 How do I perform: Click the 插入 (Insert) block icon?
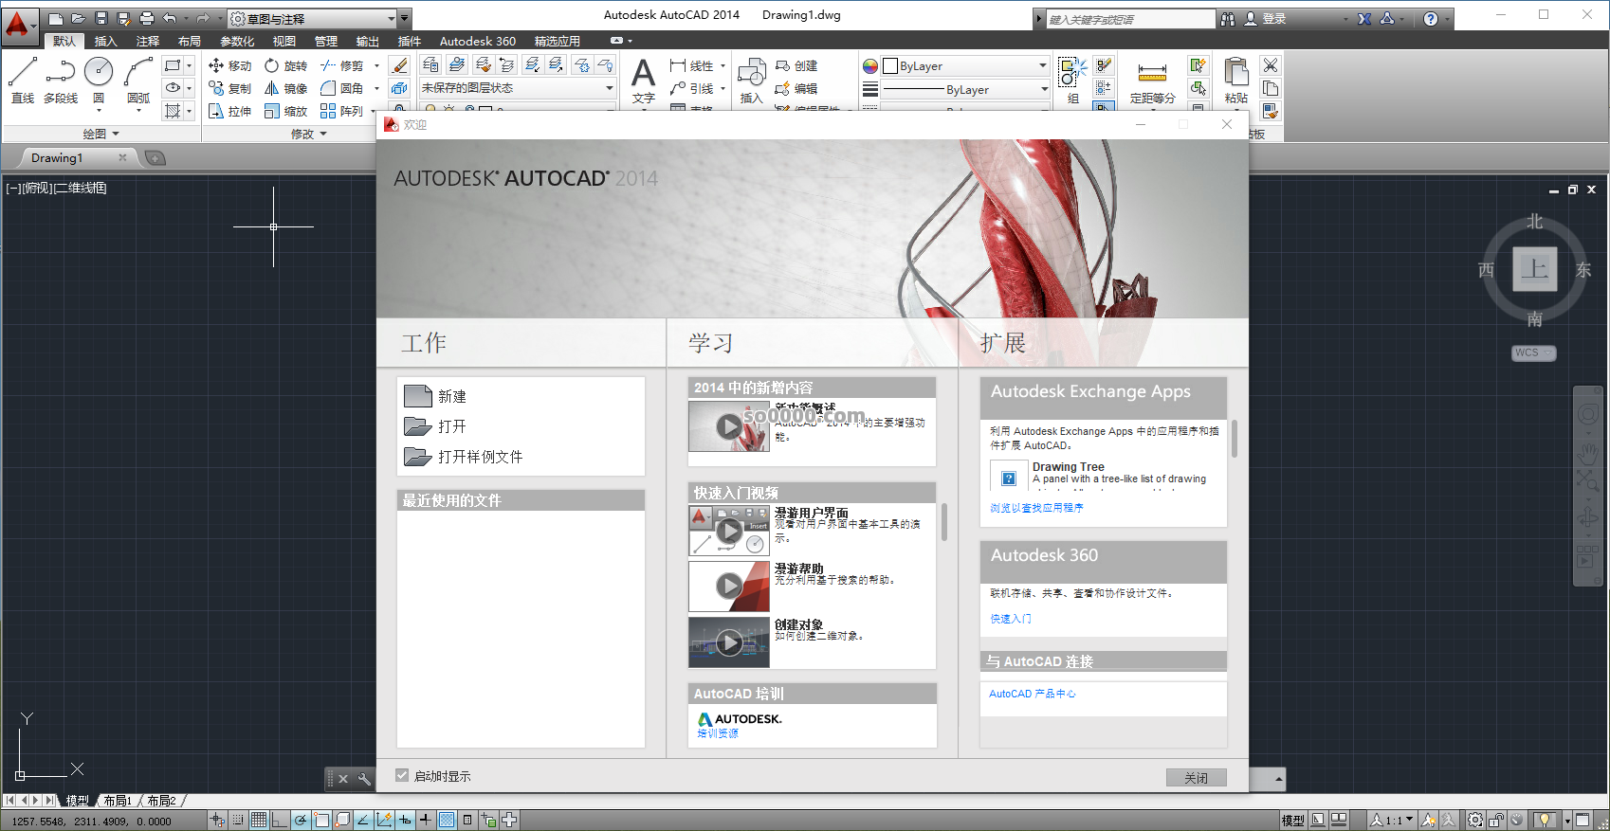(x=751, y=80)
